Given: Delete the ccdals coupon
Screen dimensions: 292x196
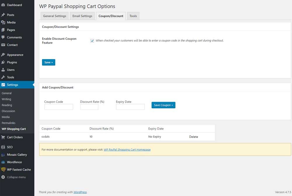Looking at the screenshot, I should coord(194,137).
